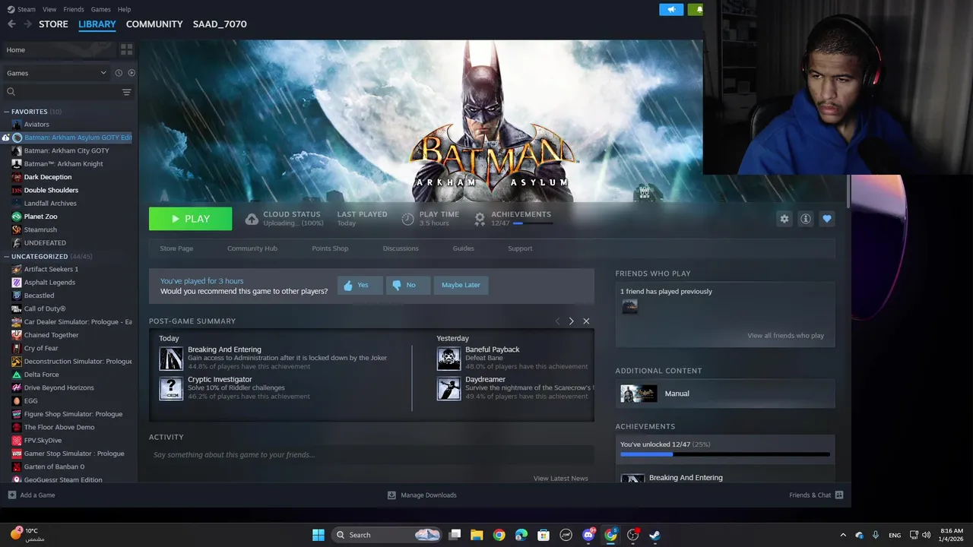The height and width of the screenshot is (547, 973).
Task: Recommend the game with Yes
Action: pos(360,285)
